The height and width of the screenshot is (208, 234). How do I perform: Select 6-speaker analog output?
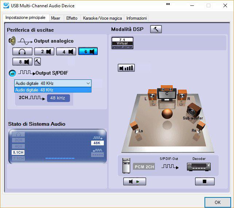click(88, 51)
